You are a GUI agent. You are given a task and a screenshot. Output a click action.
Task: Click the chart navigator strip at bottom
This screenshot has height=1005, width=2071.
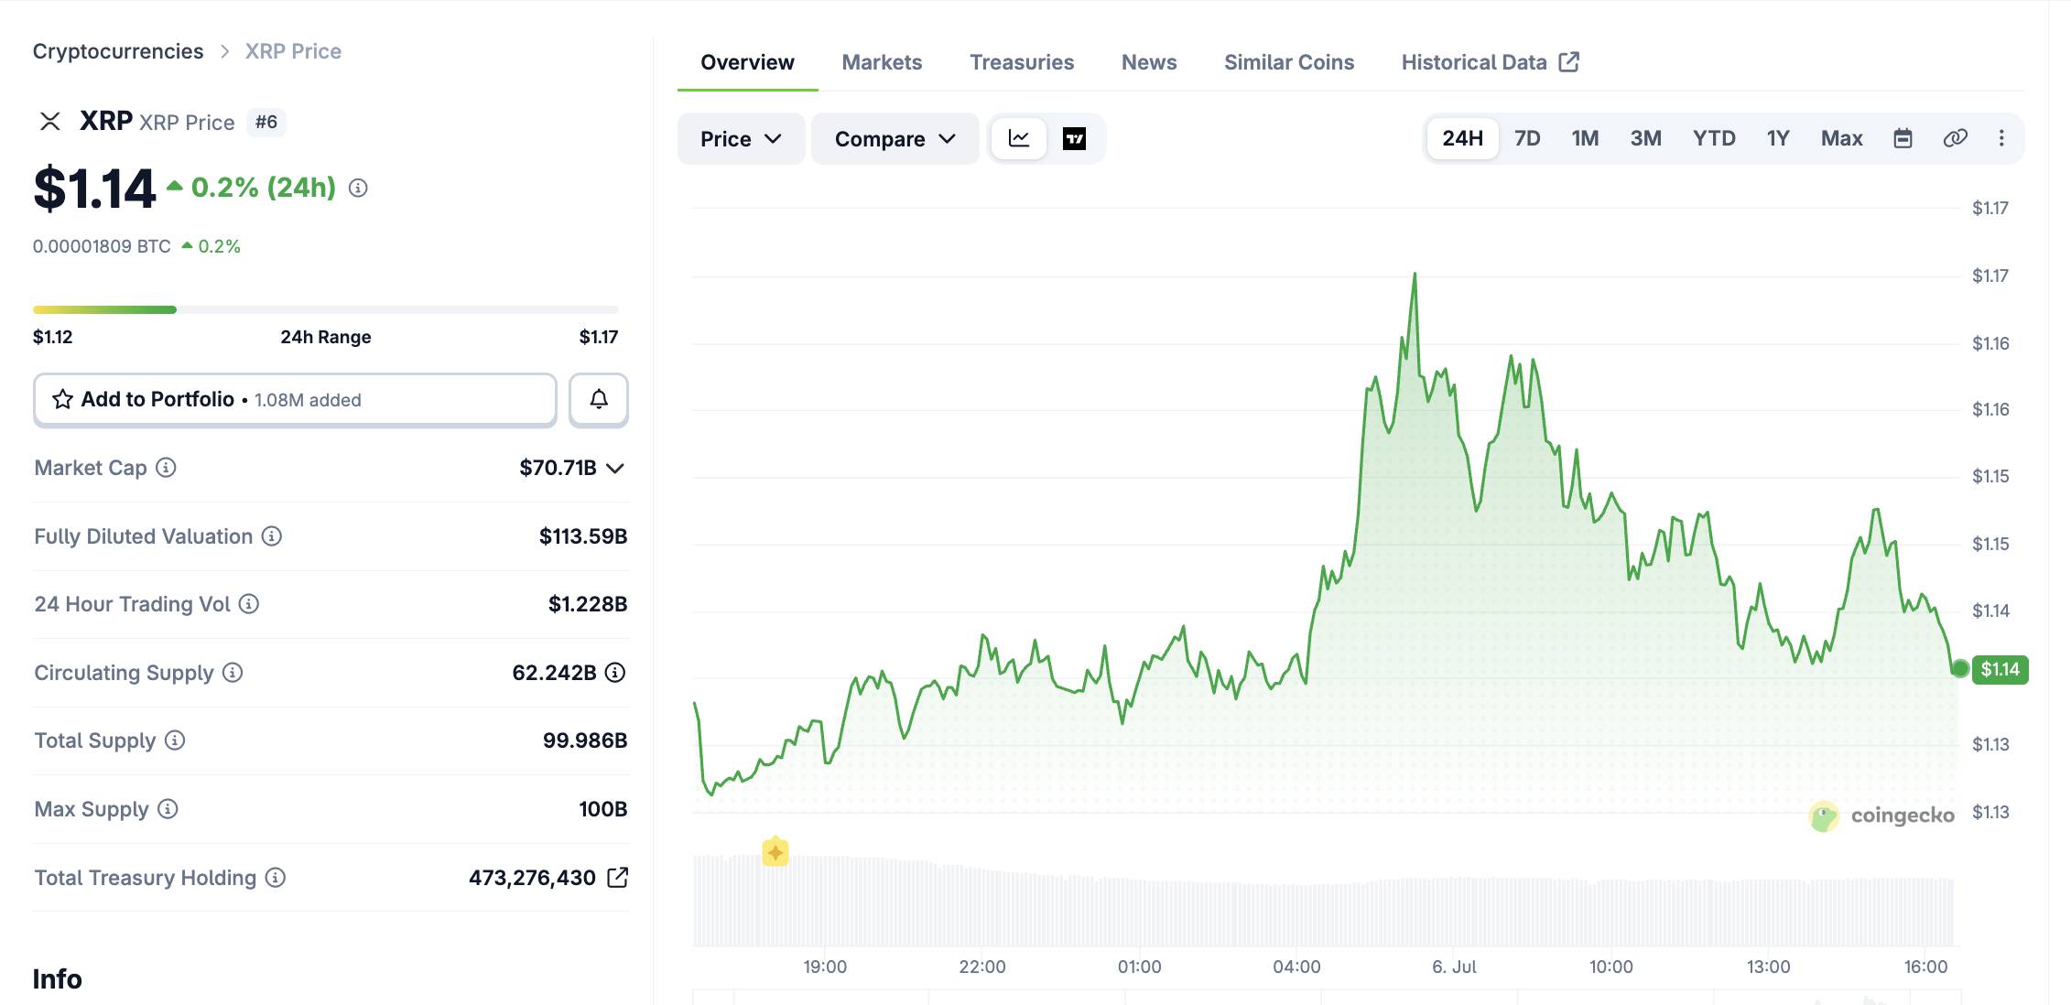click(1327, 997)
